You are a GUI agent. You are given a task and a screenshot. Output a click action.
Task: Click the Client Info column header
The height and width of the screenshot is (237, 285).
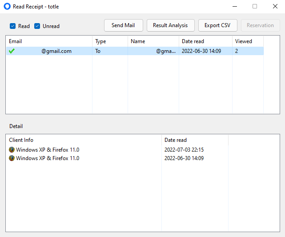pyautogui.click(x=84, y=140)
